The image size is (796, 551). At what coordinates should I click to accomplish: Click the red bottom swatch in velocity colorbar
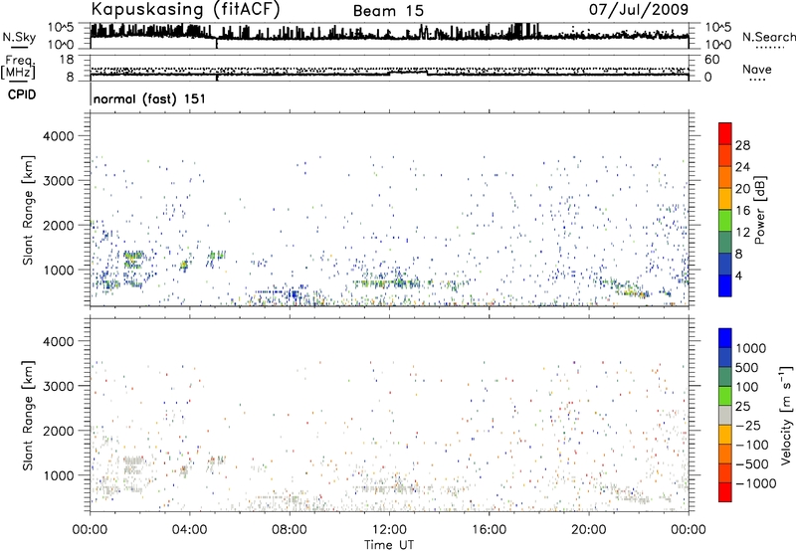(x=725, y=492)
